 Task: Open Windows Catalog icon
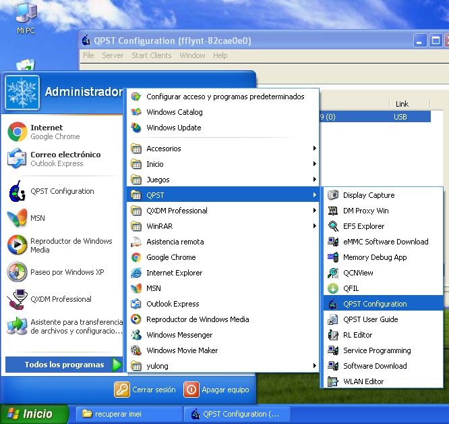click(136, 112)
